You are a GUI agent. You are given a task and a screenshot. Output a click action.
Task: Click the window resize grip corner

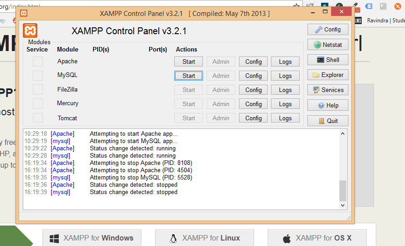tap(348, 218)
